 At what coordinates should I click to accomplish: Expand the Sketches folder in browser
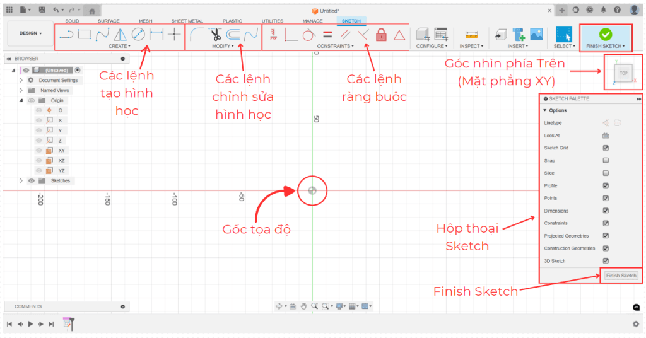[x=21, y=181]
